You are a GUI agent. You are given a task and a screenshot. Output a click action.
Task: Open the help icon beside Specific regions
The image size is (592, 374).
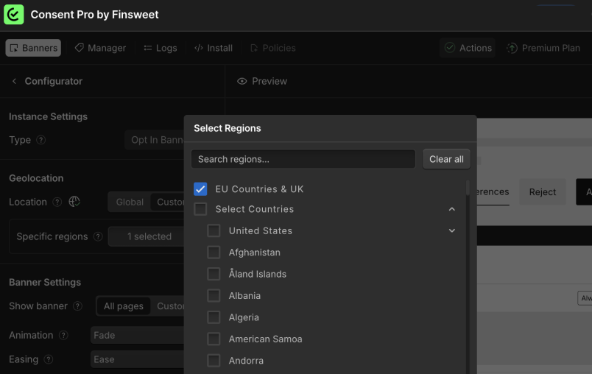tap(98, 236)
